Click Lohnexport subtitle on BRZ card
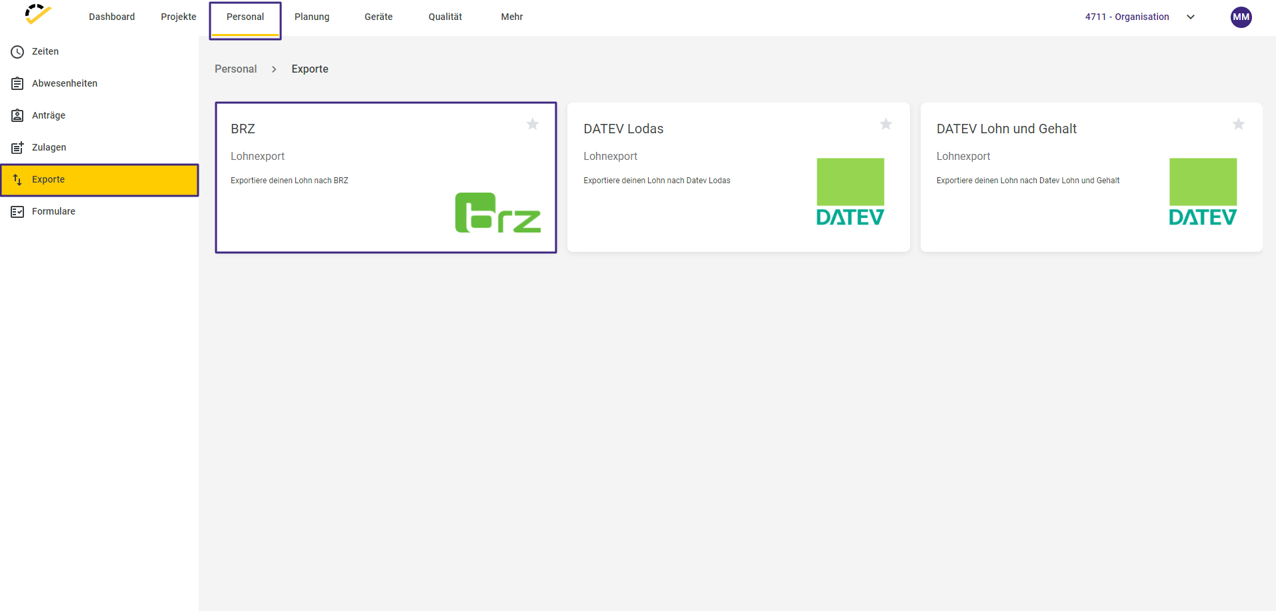Viewport: 1276px width, 611px height. pyautogui.click(x=257, y=157)
